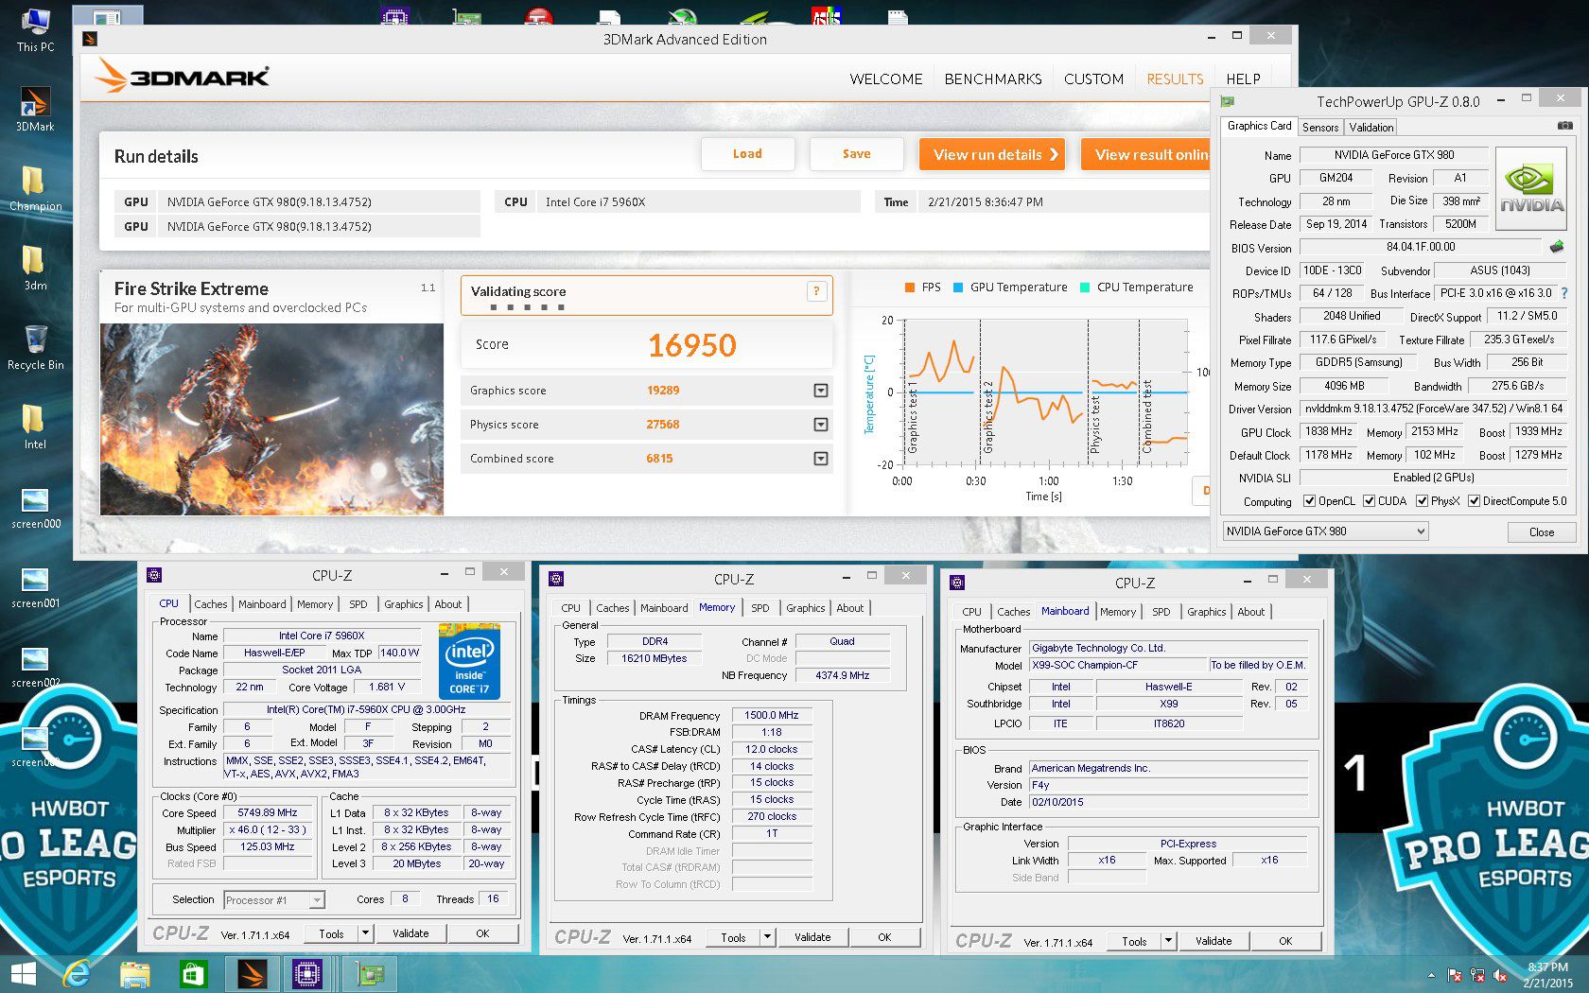Click the GPU-Z screenshot camera icon
This screenshot has width=1589, height=993.
[1564, 126]
